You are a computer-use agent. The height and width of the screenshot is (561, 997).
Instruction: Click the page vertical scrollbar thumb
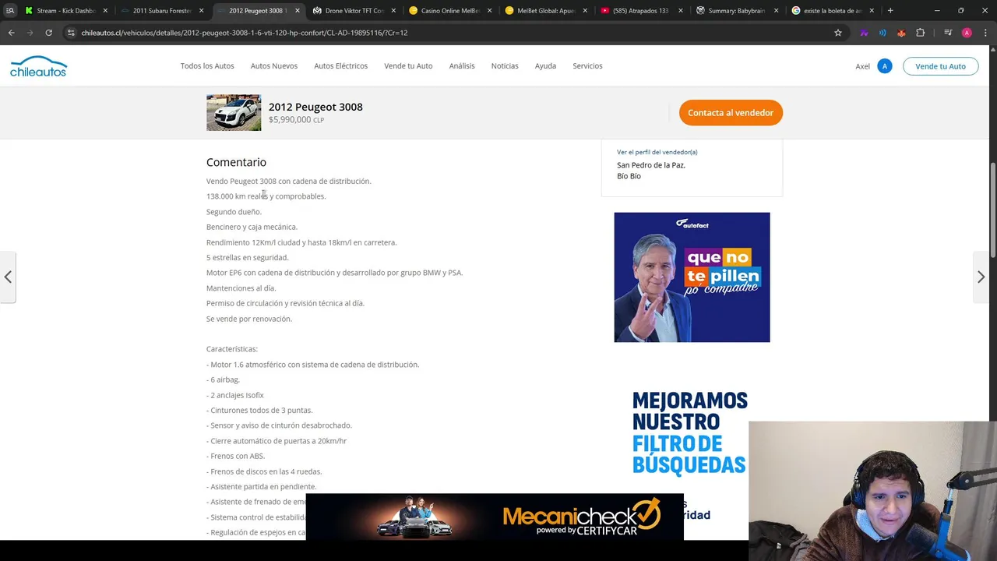(x=992, y=210)
